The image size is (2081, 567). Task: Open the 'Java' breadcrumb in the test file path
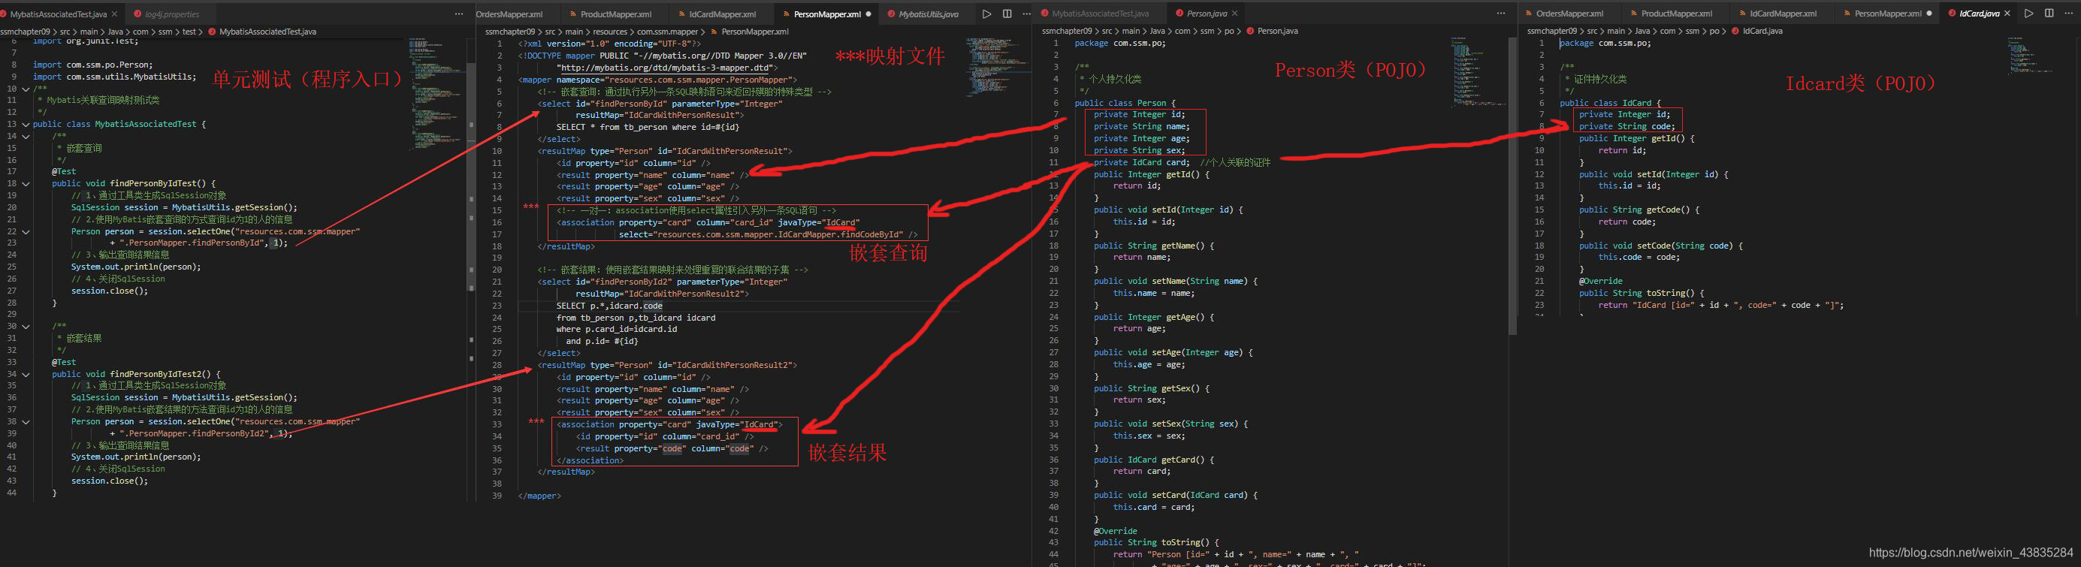click(x=116, y=32)
